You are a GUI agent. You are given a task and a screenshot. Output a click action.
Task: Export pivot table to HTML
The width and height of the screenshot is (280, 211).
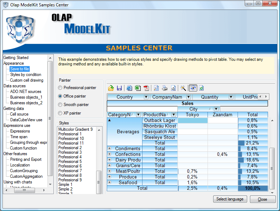point(129,88)
